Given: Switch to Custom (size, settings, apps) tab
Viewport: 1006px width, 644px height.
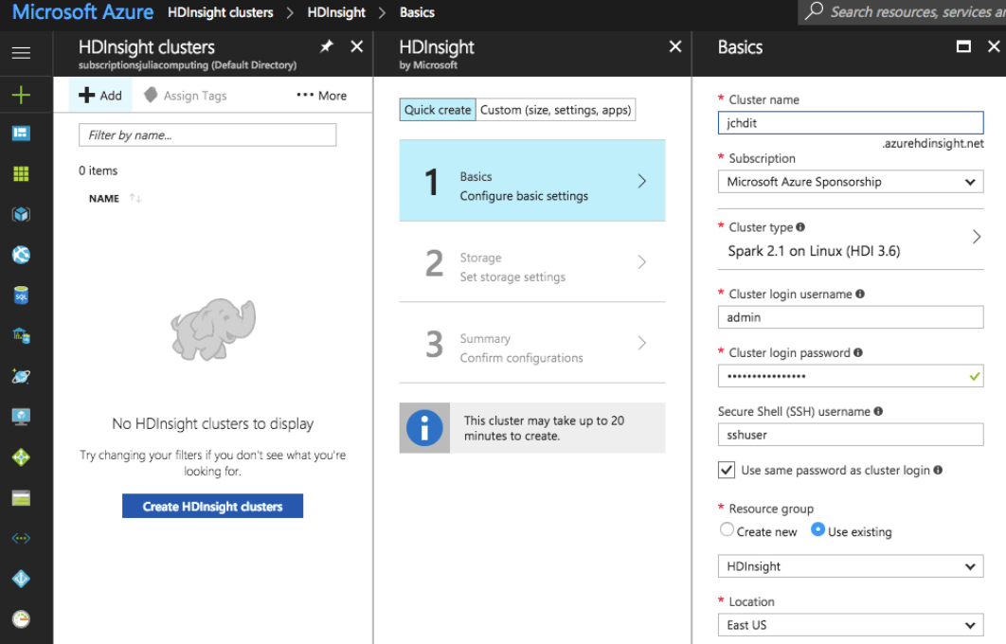Looking at the screenshot, I should click(556, 110).
